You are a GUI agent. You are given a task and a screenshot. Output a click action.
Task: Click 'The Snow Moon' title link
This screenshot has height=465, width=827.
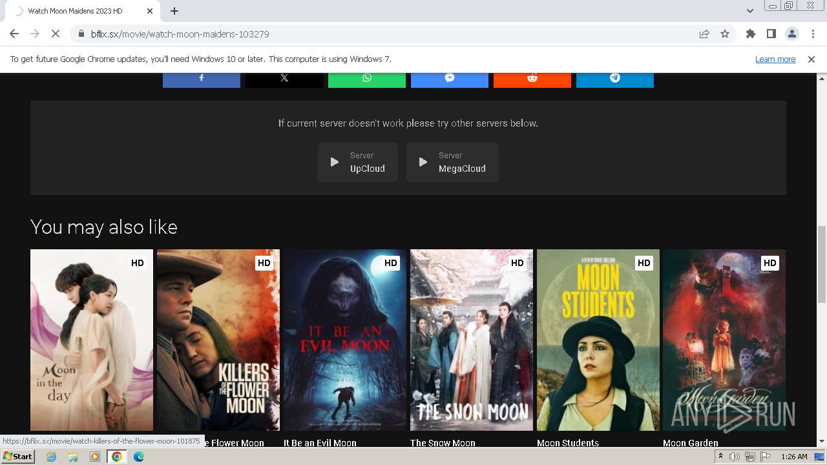tap(443, 443)
